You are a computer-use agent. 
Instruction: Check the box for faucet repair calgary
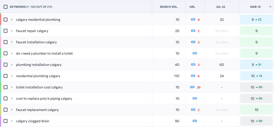(6, 31)
